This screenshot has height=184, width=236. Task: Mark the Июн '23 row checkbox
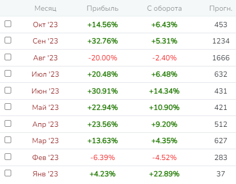8,90
